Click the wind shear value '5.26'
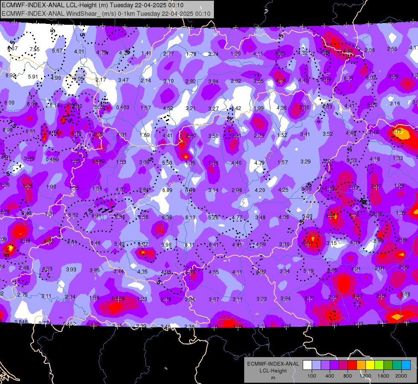Image resolution: width=418 pixels, height=384 pixels. click(x=213, y=218)
